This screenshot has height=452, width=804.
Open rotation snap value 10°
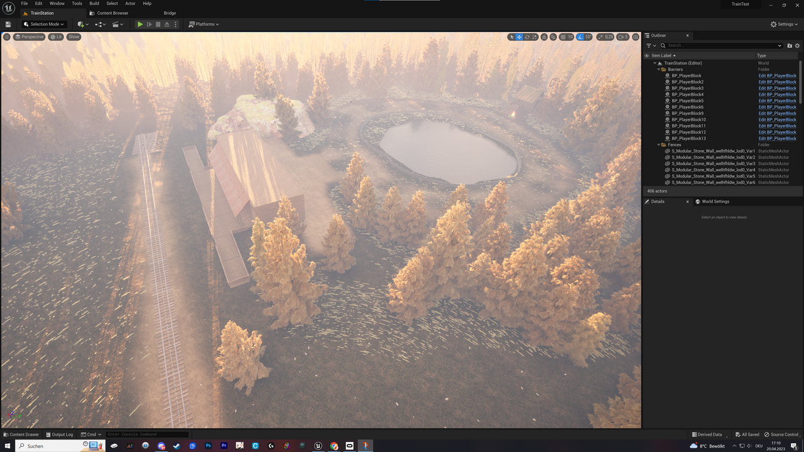pyautogui.click(x=589, y=37)
